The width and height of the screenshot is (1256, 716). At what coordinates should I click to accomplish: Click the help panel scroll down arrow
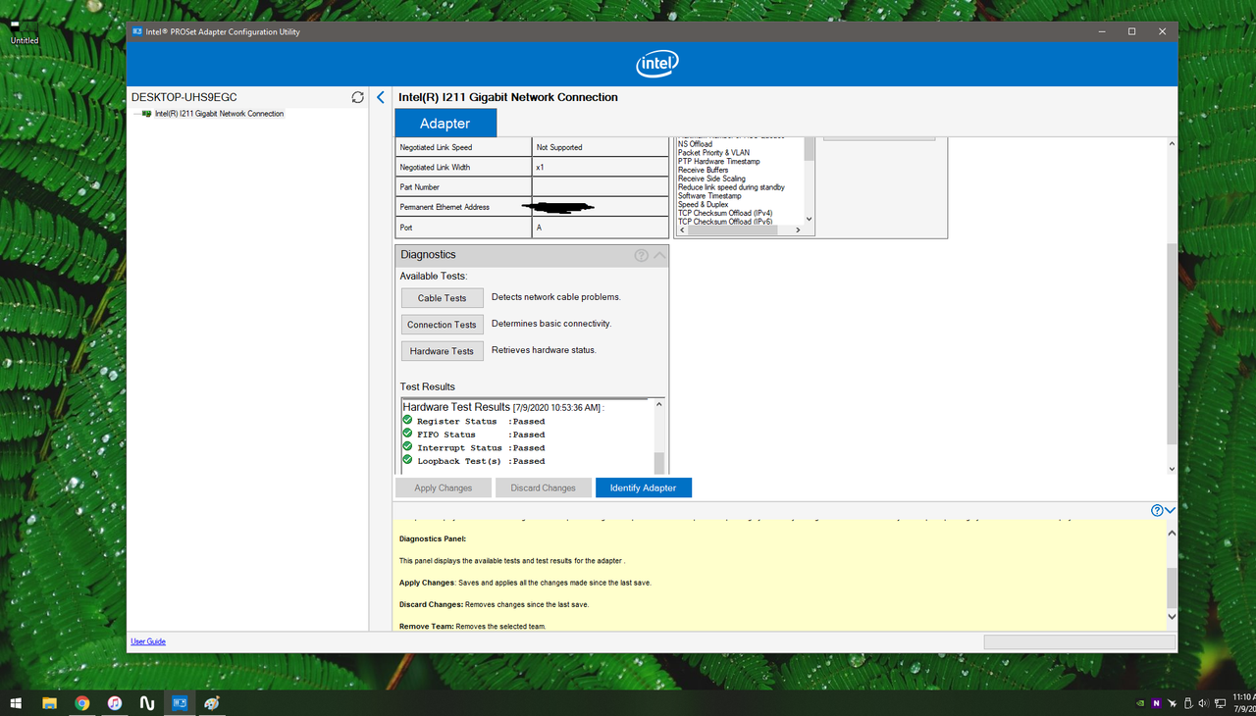coord(1172,617)
